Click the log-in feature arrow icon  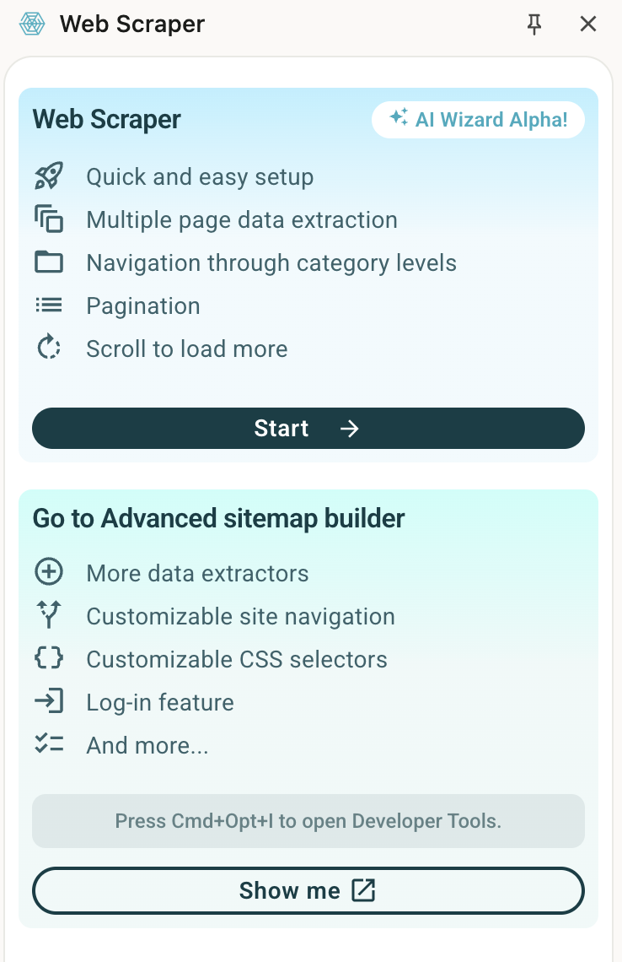point(50,701)
